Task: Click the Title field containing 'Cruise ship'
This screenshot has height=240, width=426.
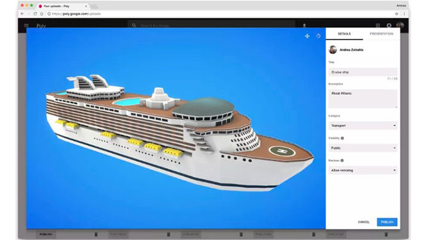Action: pyautogui.click(x=363, y=72)
